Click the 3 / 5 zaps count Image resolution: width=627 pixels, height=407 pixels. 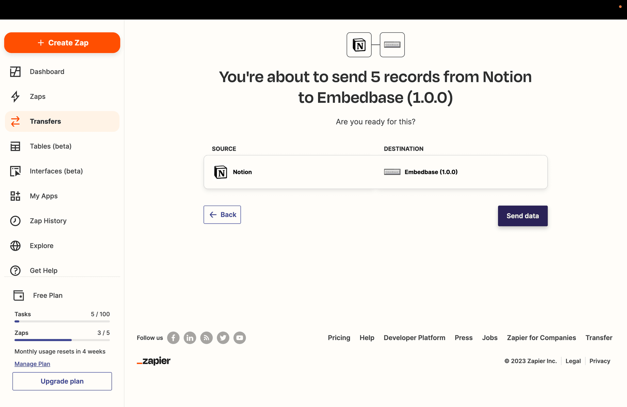pyautogui.click(x=104, y=333)
